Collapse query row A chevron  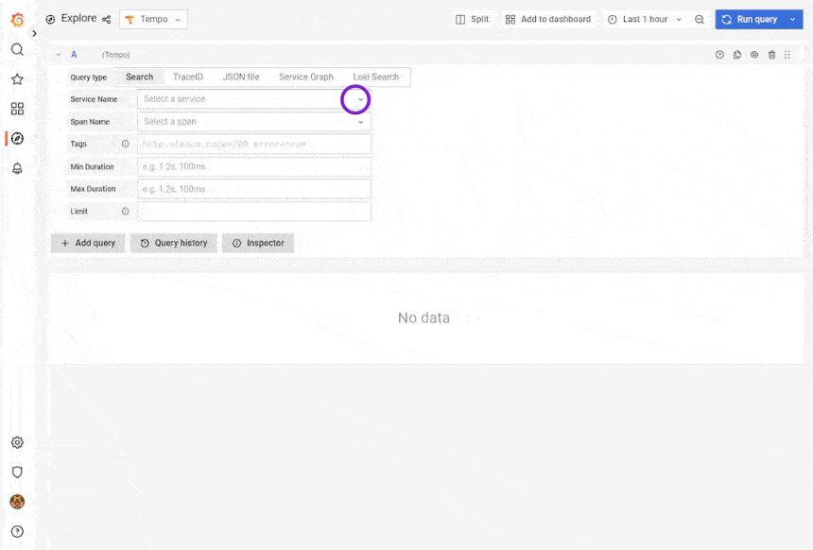point(58,55)
